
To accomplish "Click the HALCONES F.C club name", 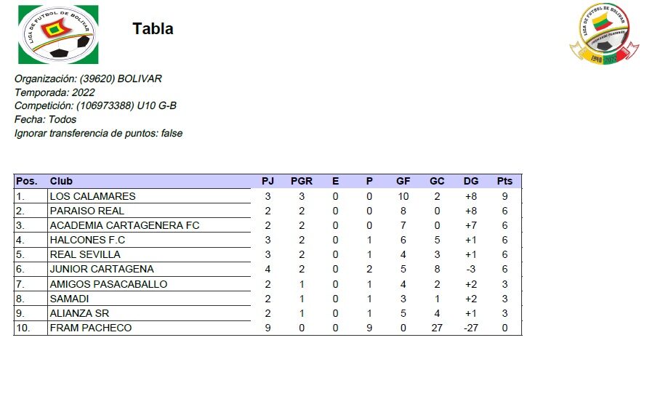I will [87, 240].
